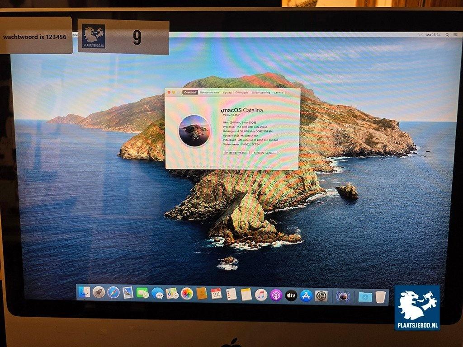Open the Trash in the Dock

coord(381,297)
